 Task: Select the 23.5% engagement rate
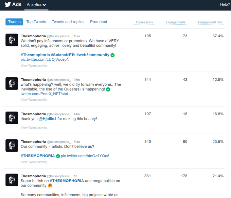(218, 142)
